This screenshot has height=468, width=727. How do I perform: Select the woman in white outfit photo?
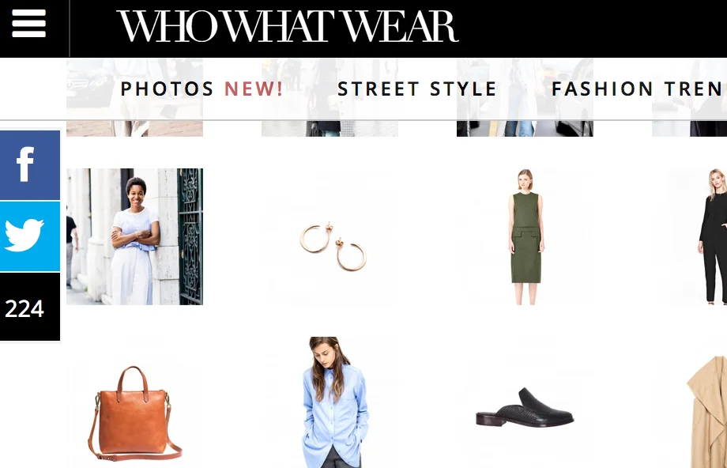134,236
